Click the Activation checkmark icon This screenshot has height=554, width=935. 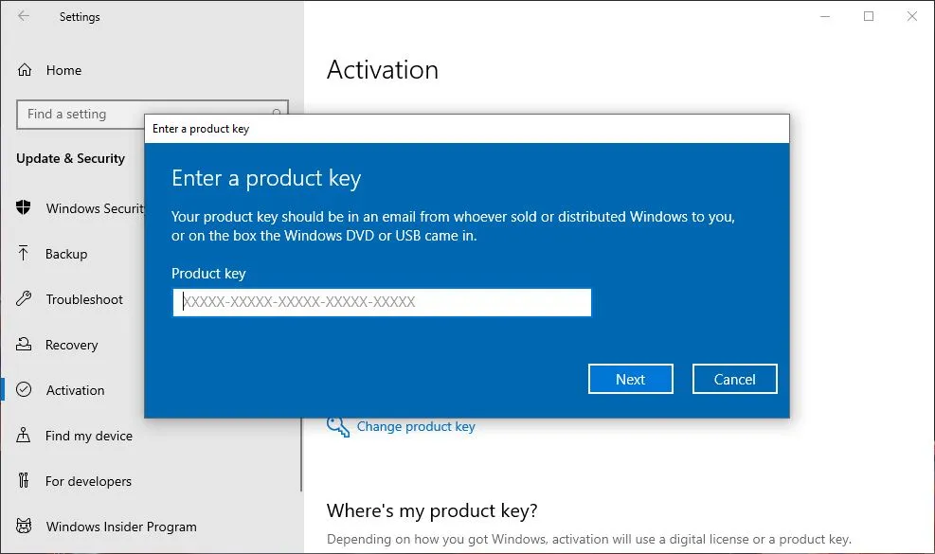click(23, 390)
